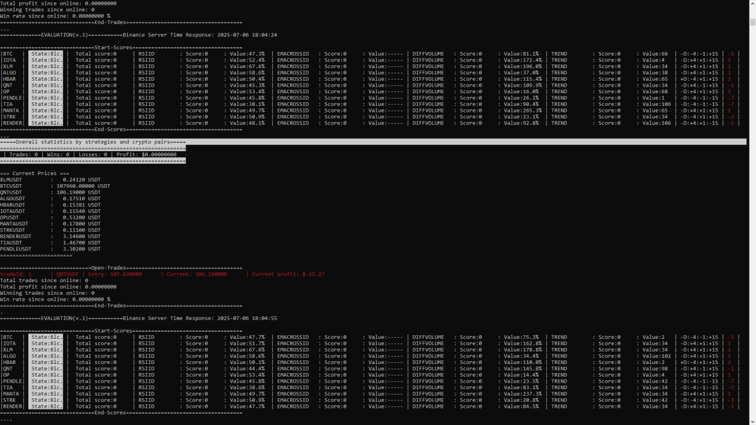The image size is (756, 425).
Task: Click the XLMUSDT price '0.24120 USDT'
Action: pos(82,179)
